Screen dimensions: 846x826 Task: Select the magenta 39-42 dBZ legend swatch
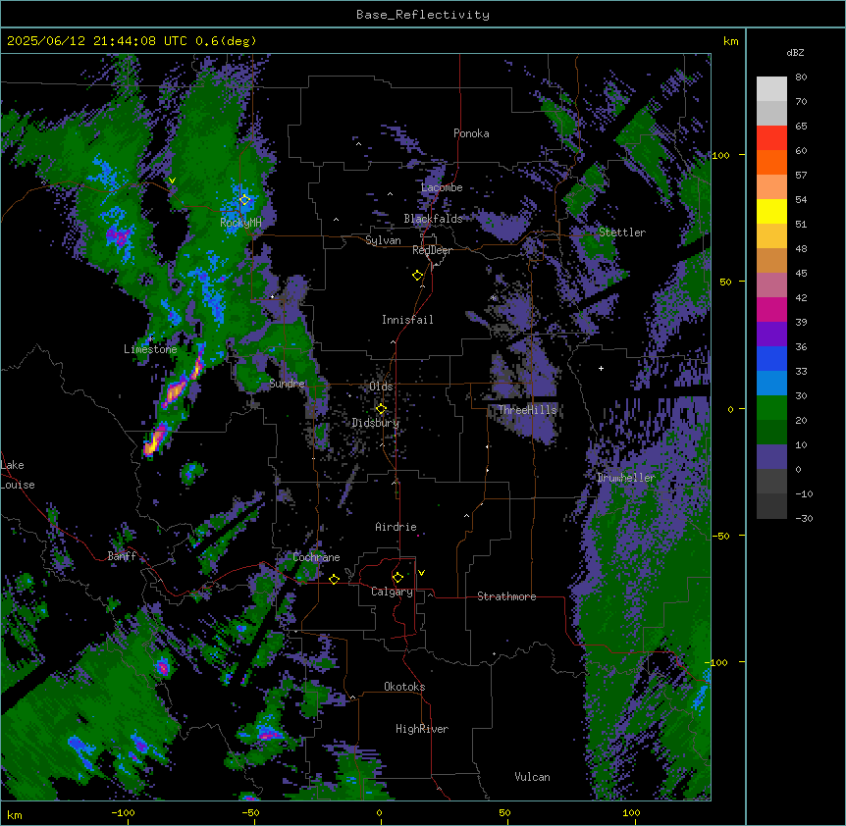pyautogui.click(x=771, y=309)
